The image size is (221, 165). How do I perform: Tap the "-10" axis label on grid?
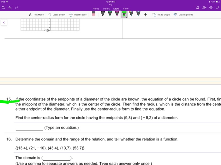(x=46, y=30)
